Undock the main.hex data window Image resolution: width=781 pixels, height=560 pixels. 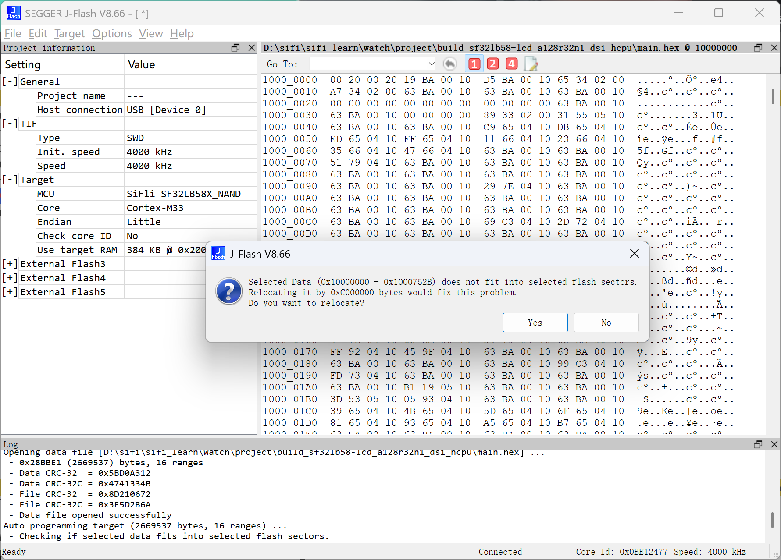tap(758, 48)
